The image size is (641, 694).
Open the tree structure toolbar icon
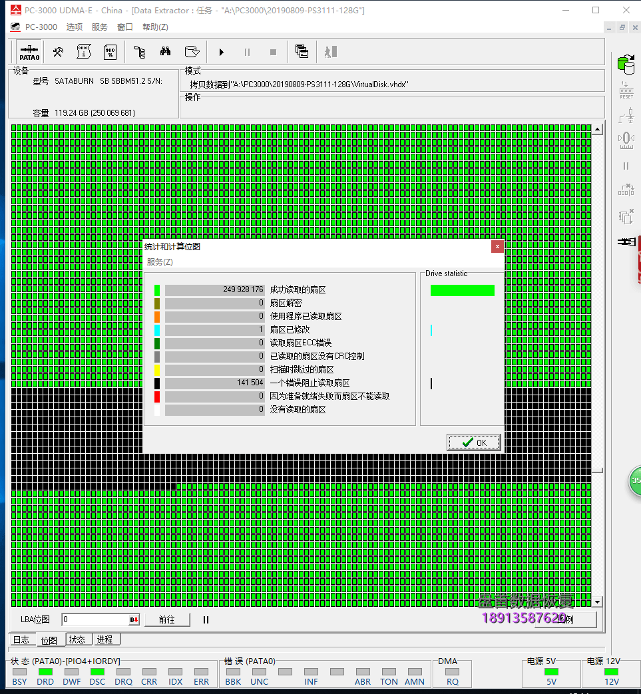139,52
